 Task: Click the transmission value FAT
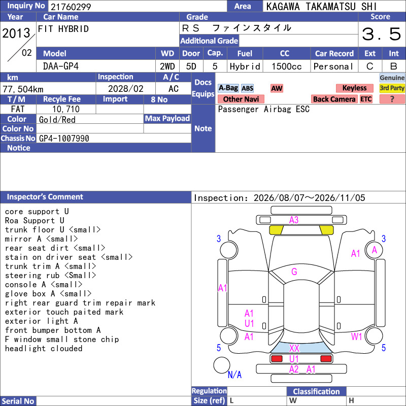click(x=18, y=109)
